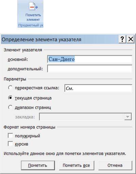136x174 pixels.
Task: Enable the полужирный checkbox
Action: [x=11, y=136]
